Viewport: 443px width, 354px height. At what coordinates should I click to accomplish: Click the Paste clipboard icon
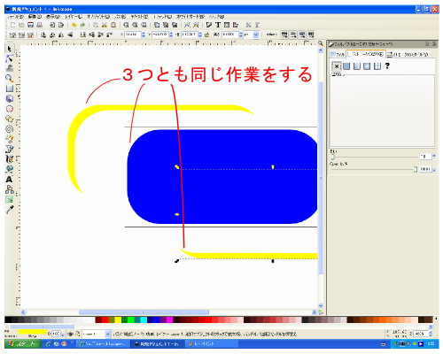pyautogui.click(x=113, y=25)
